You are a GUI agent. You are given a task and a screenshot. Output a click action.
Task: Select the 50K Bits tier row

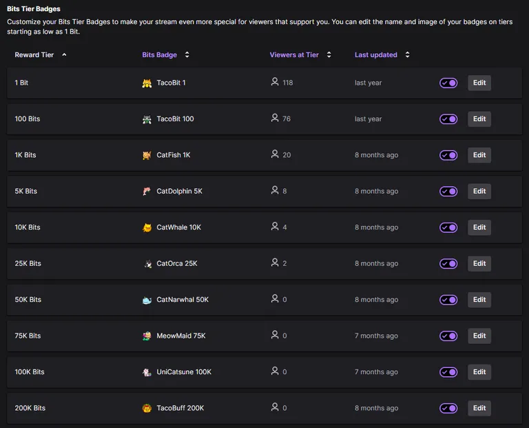pos(264,300)
